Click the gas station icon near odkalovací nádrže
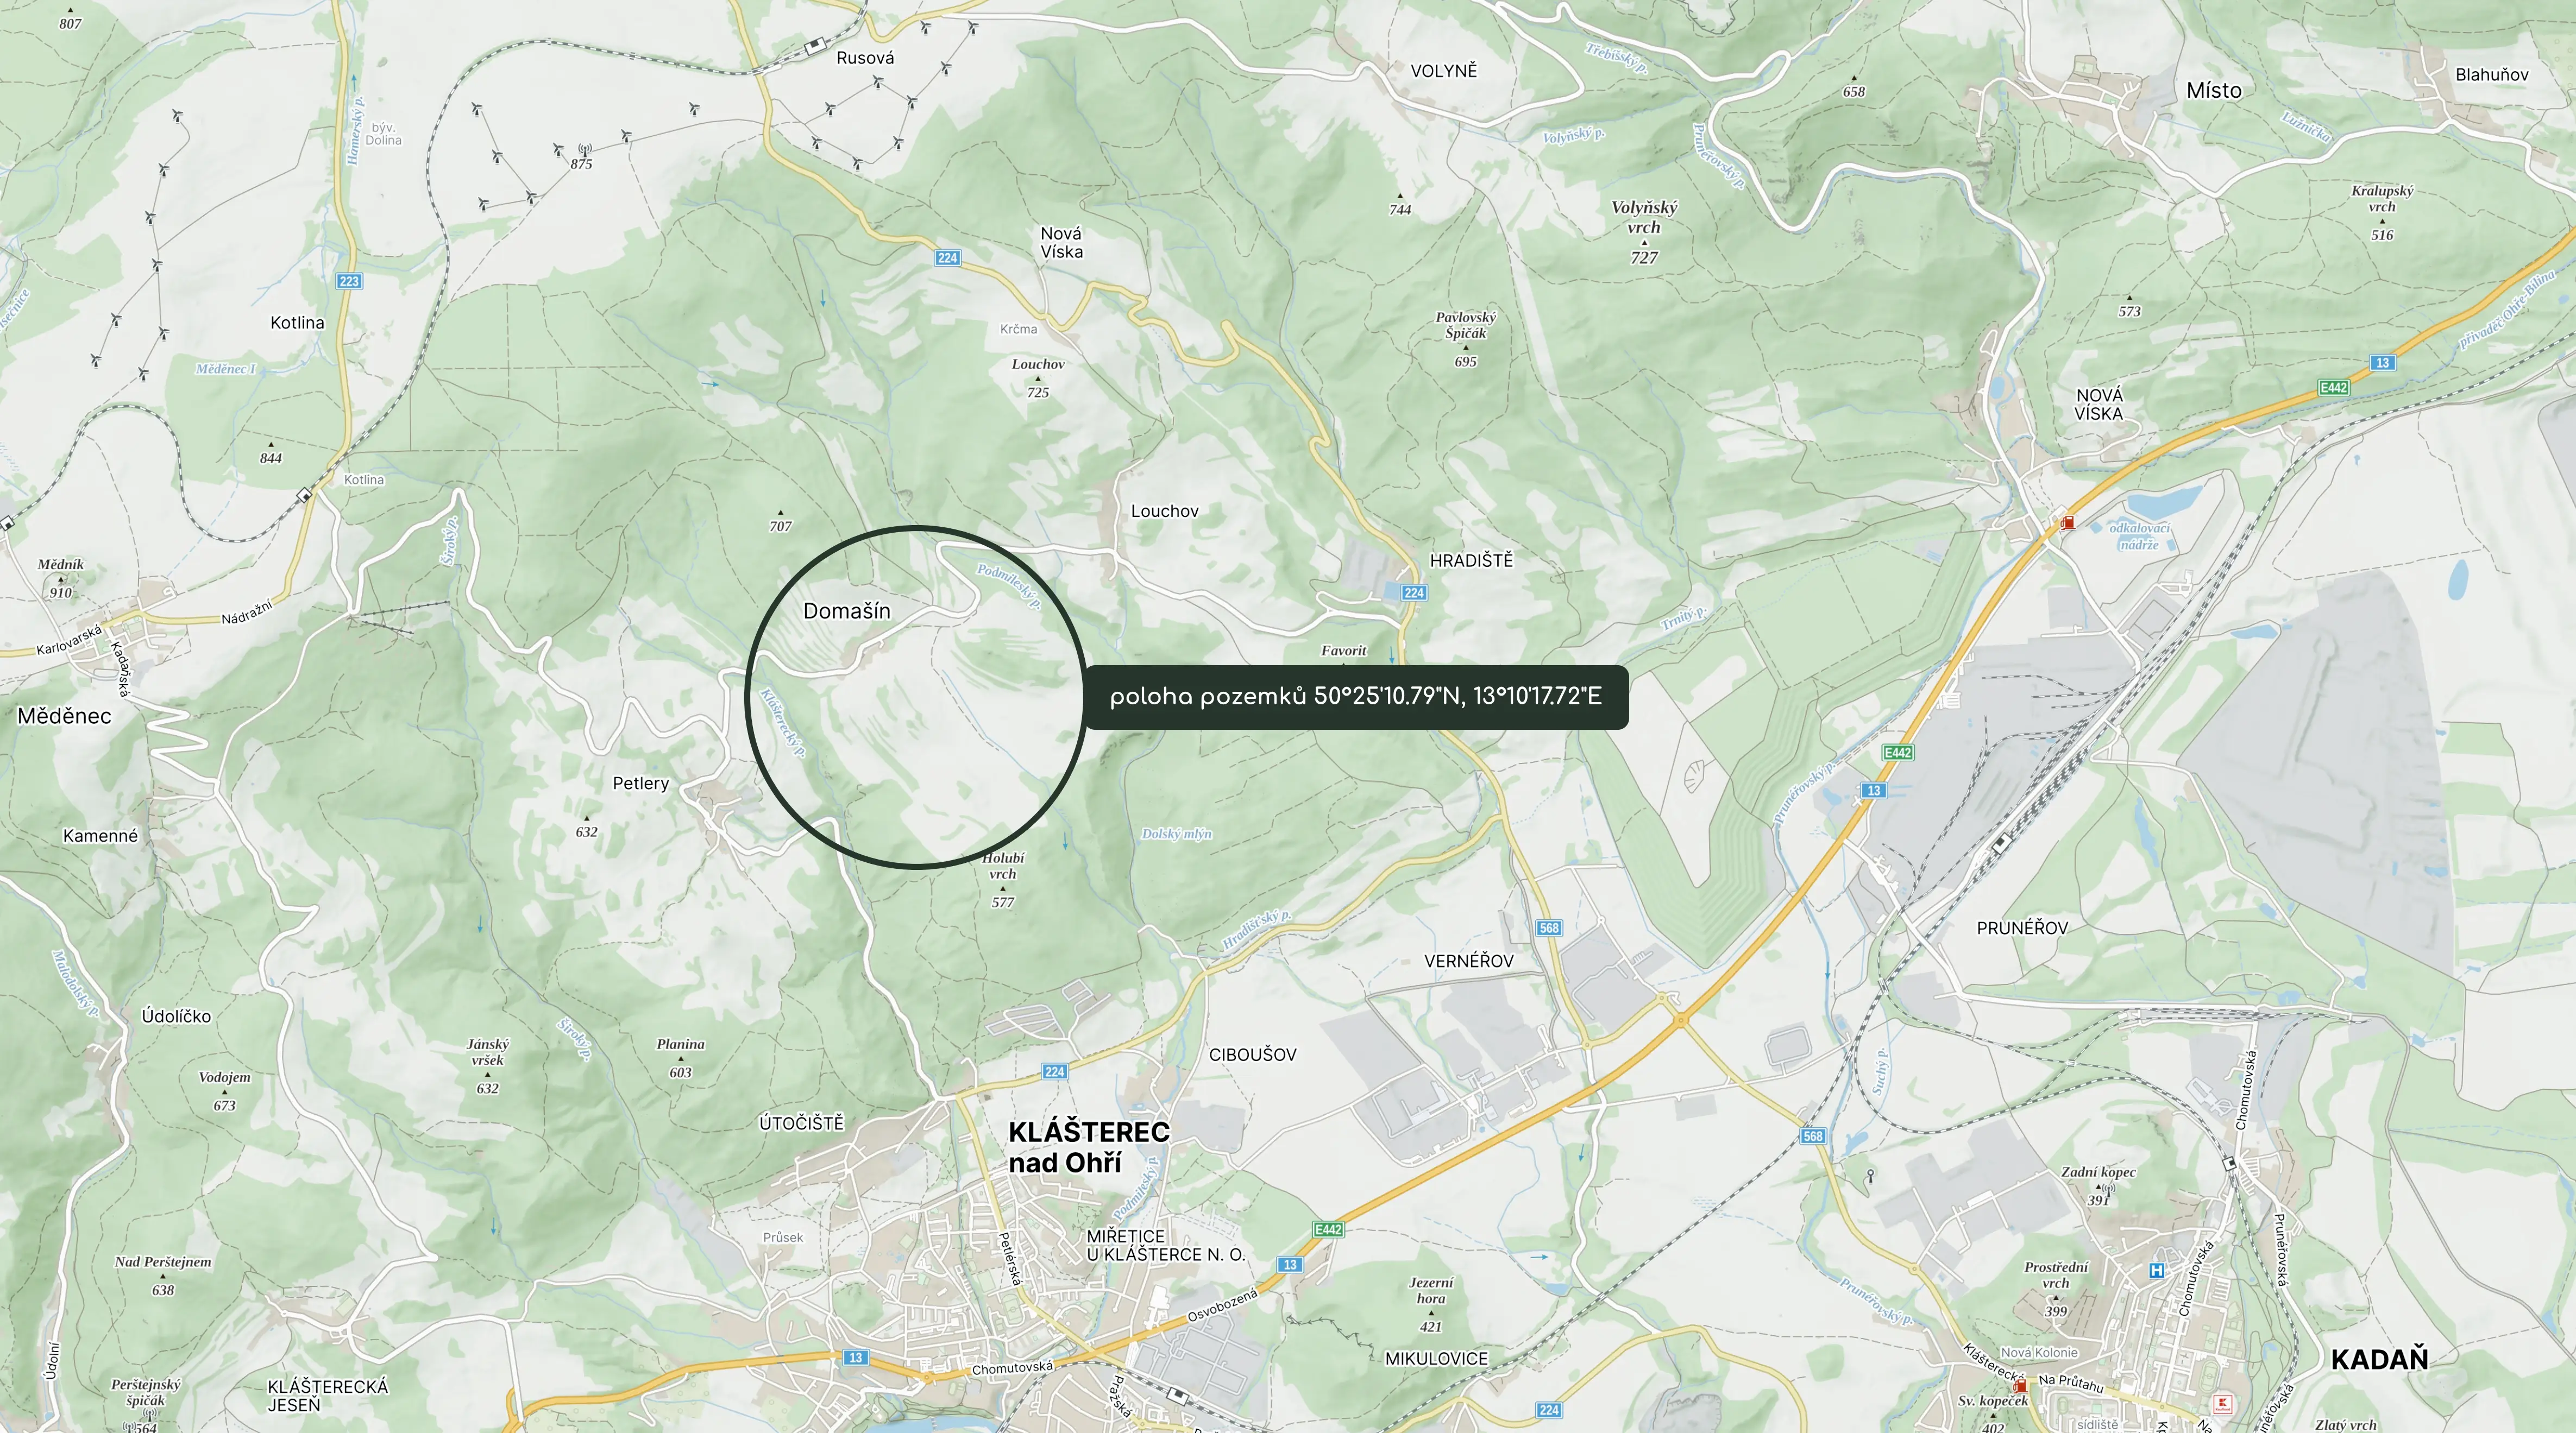The width and height of the screenshot is (2576, 1433). (2067, 522)
